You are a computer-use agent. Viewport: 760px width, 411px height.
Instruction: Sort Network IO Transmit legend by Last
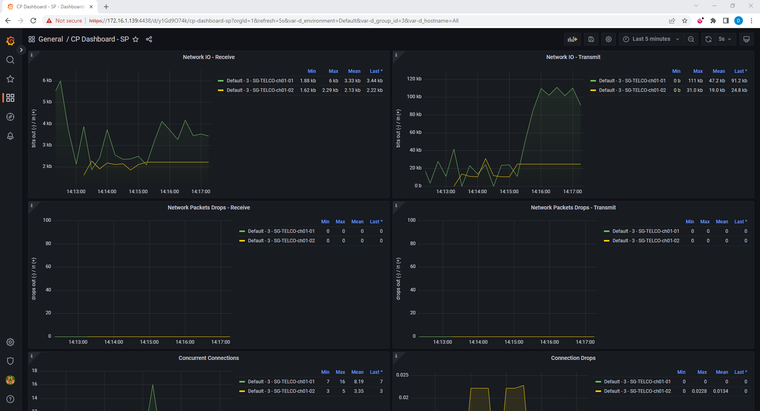tap(741, 71)
